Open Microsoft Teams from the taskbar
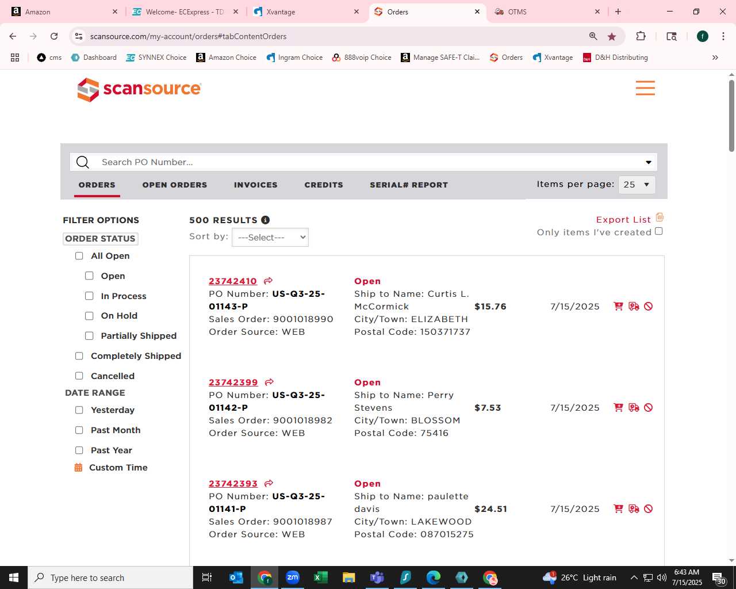This screenshot has width=736, height=589. click(x=377, y=577)
